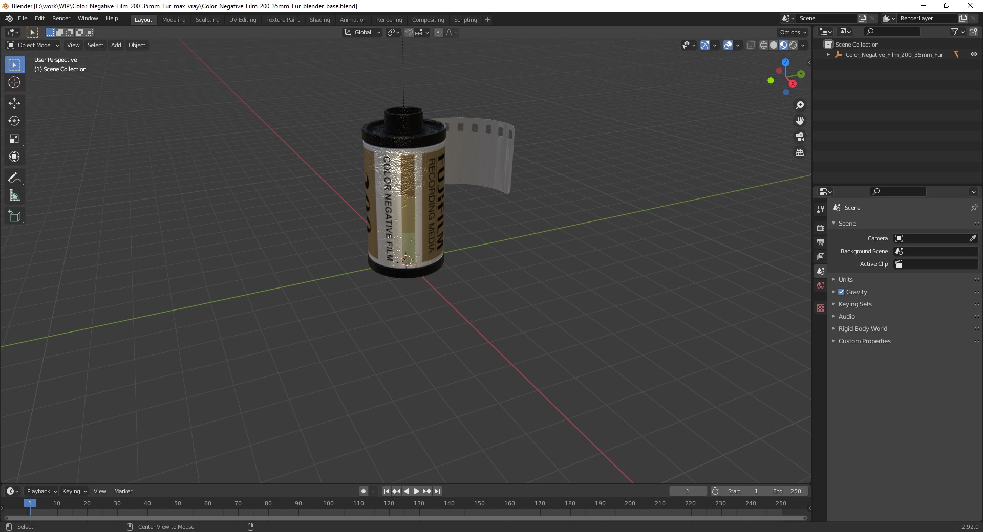Open the View Layer properties tab
The image size is (983, 532).
(821, 256)
